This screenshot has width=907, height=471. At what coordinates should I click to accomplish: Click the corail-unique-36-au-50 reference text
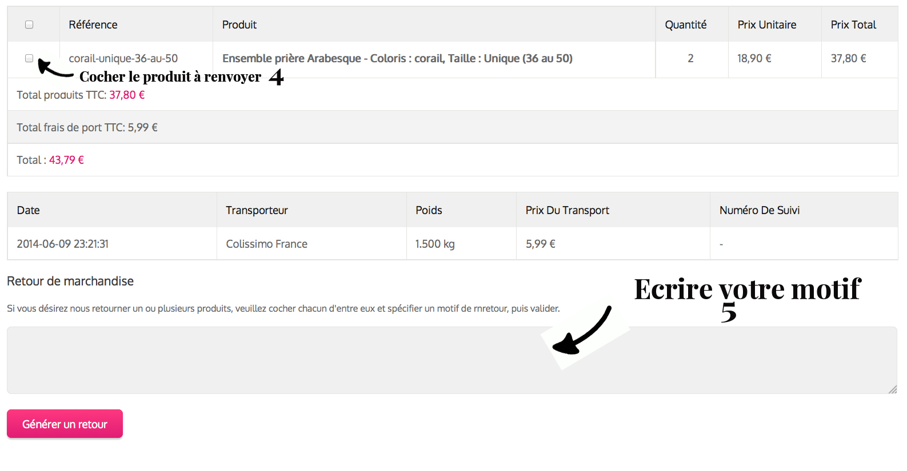pyautogui.click(x=123, y=58)
